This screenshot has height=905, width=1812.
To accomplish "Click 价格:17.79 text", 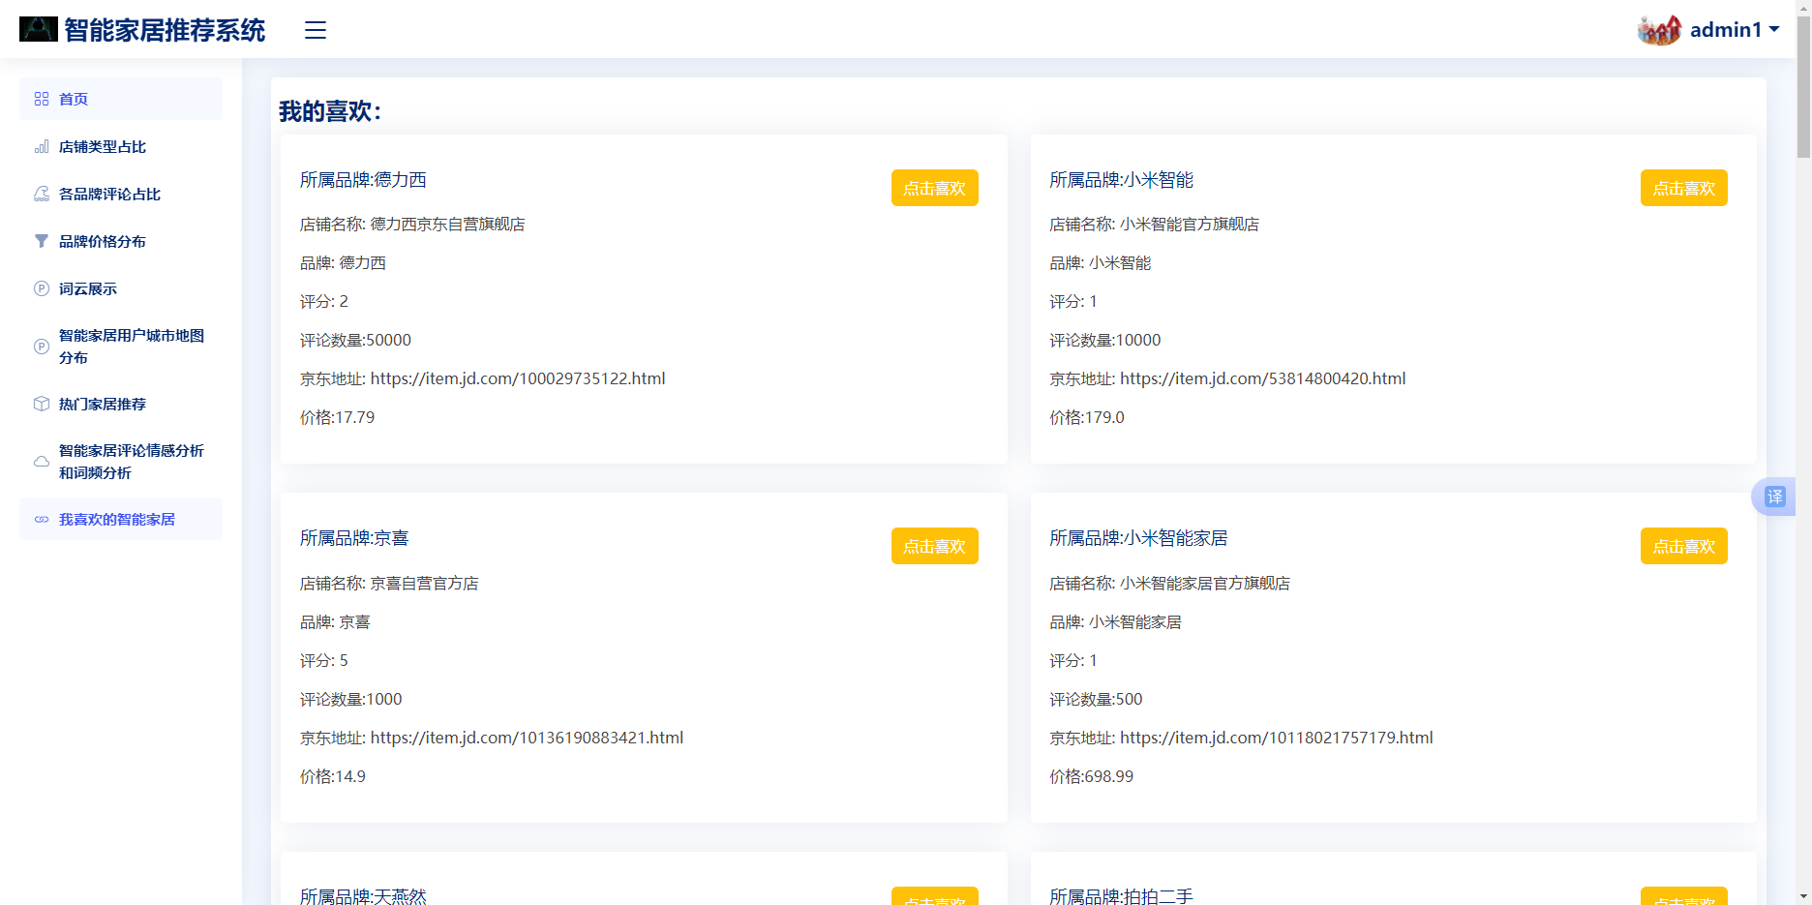I will point(337,418).
